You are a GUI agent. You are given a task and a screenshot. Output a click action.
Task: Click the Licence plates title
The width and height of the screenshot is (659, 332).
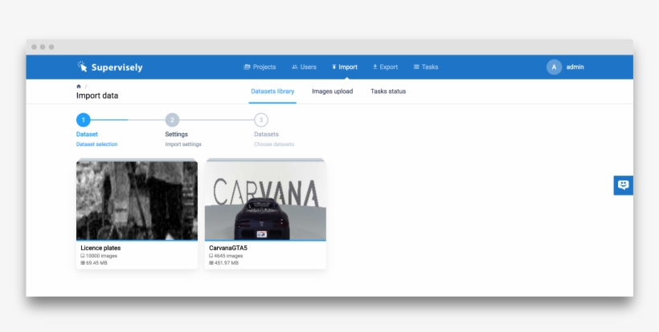point(100,248)
